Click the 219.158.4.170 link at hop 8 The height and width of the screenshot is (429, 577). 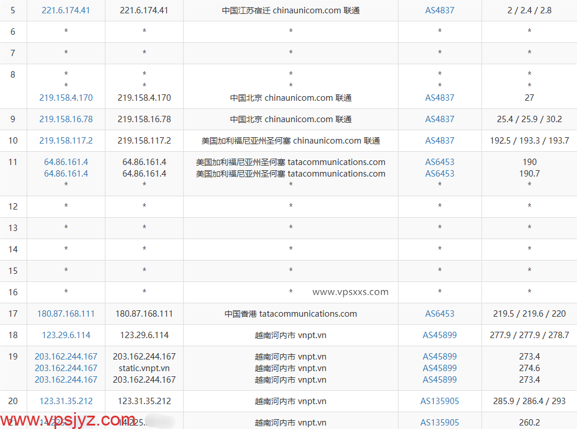click(65, 98)
